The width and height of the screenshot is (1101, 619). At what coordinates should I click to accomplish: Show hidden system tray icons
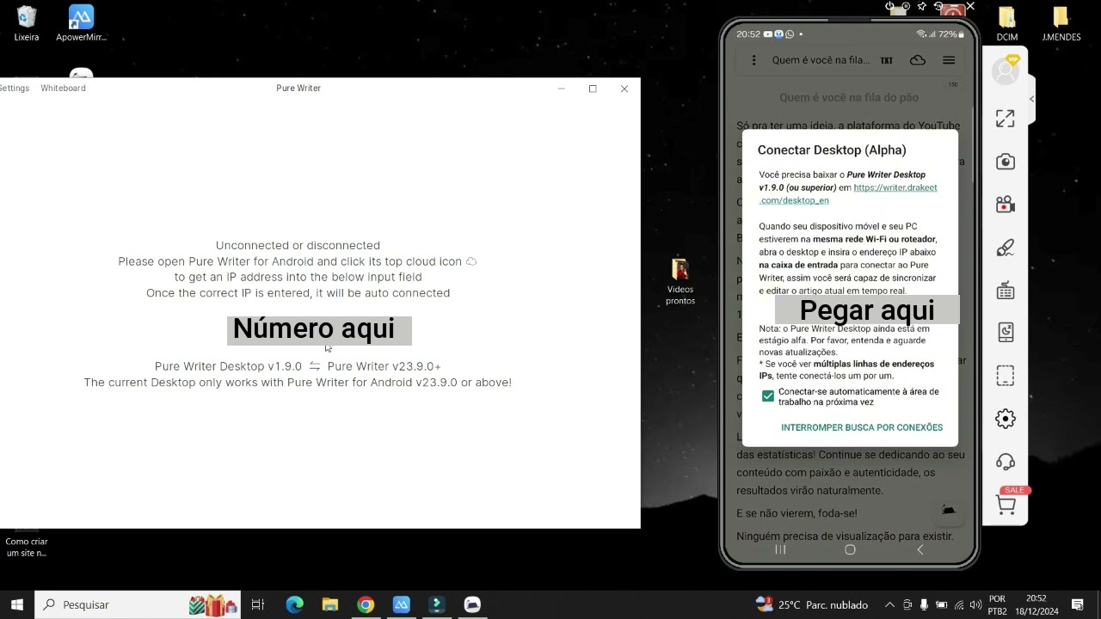tap(889, 604)
